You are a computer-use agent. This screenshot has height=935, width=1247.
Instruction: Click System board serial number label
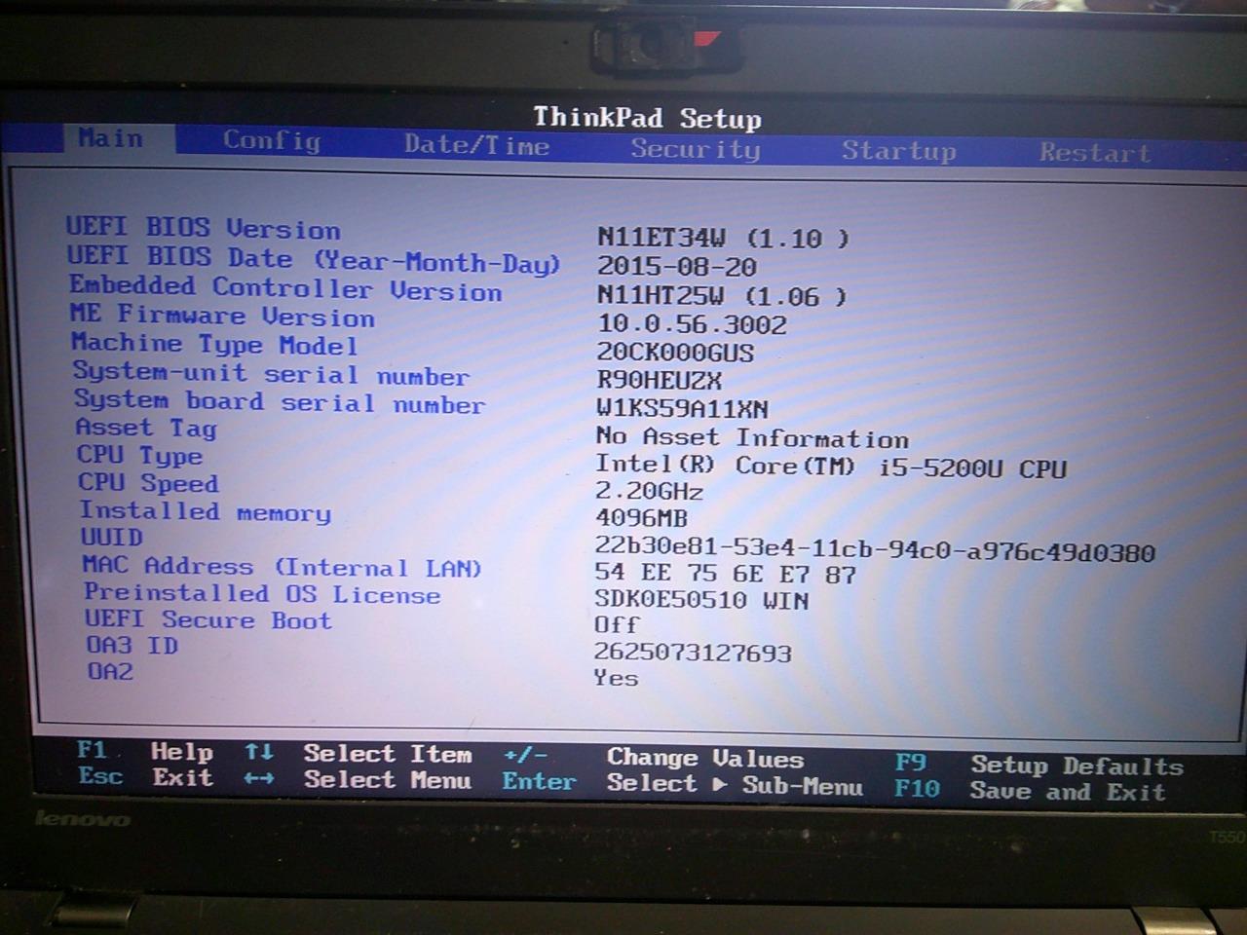pos(279,401)
